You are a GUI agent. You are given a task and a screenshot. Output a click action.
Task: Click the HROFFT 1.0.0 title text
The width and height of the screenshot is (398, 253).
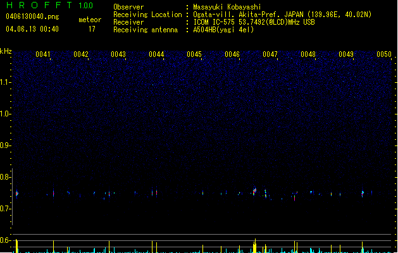pos(50,5)
